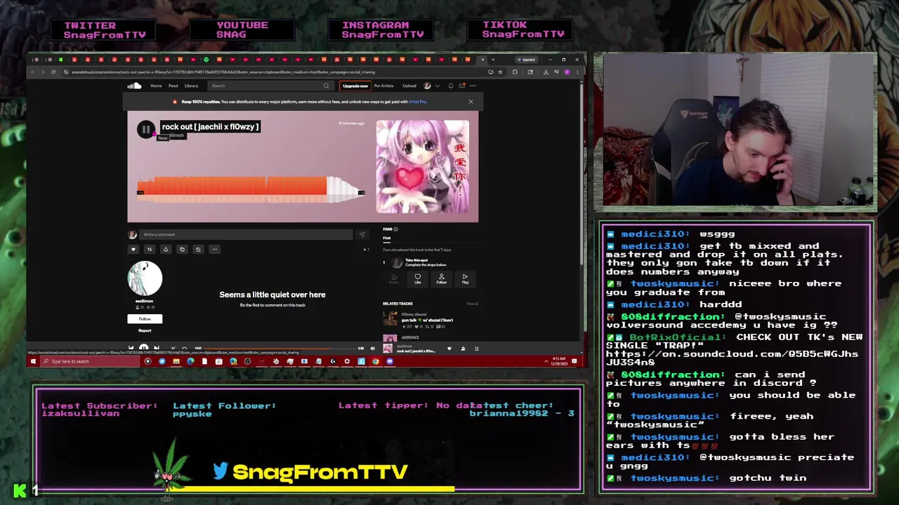Image resolution: width=899 pixels, height=505 pixels.
Task: Open the Feed menu item
Action: [x=173, y=86]
